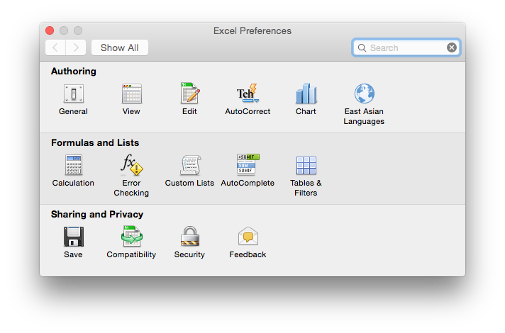Focus the Search field
505x333 pixels.
tap(406, 47)
